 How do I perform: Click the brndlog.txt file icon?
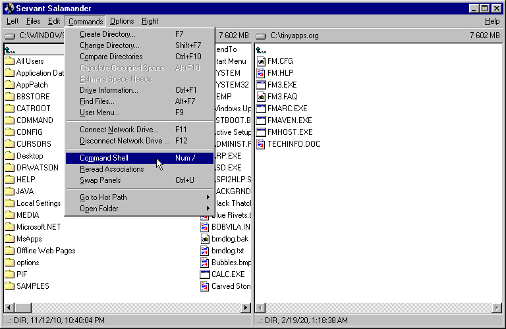[x=206, y=251]
